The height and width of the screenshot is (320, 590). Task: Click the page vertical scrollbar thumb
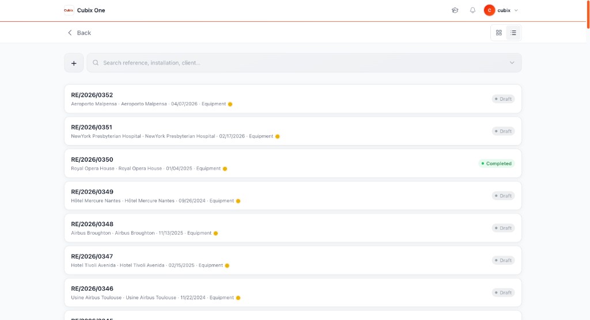pyautogui.click(x=588, y=14)
